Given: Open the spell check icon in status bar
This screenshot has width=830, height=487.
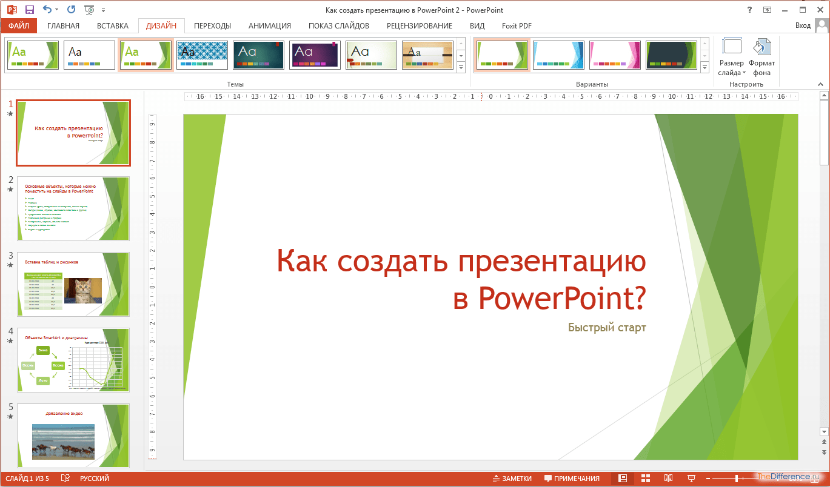Looking at the screenshot, I should pyautogui.click(x=64, y=478).
